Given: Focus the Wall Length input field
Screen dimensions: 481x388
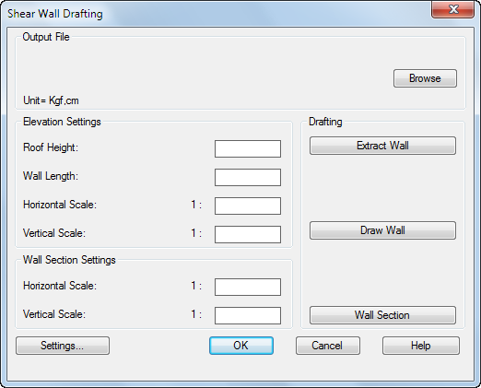Looking at the screenshot, I should click(248, 177).
